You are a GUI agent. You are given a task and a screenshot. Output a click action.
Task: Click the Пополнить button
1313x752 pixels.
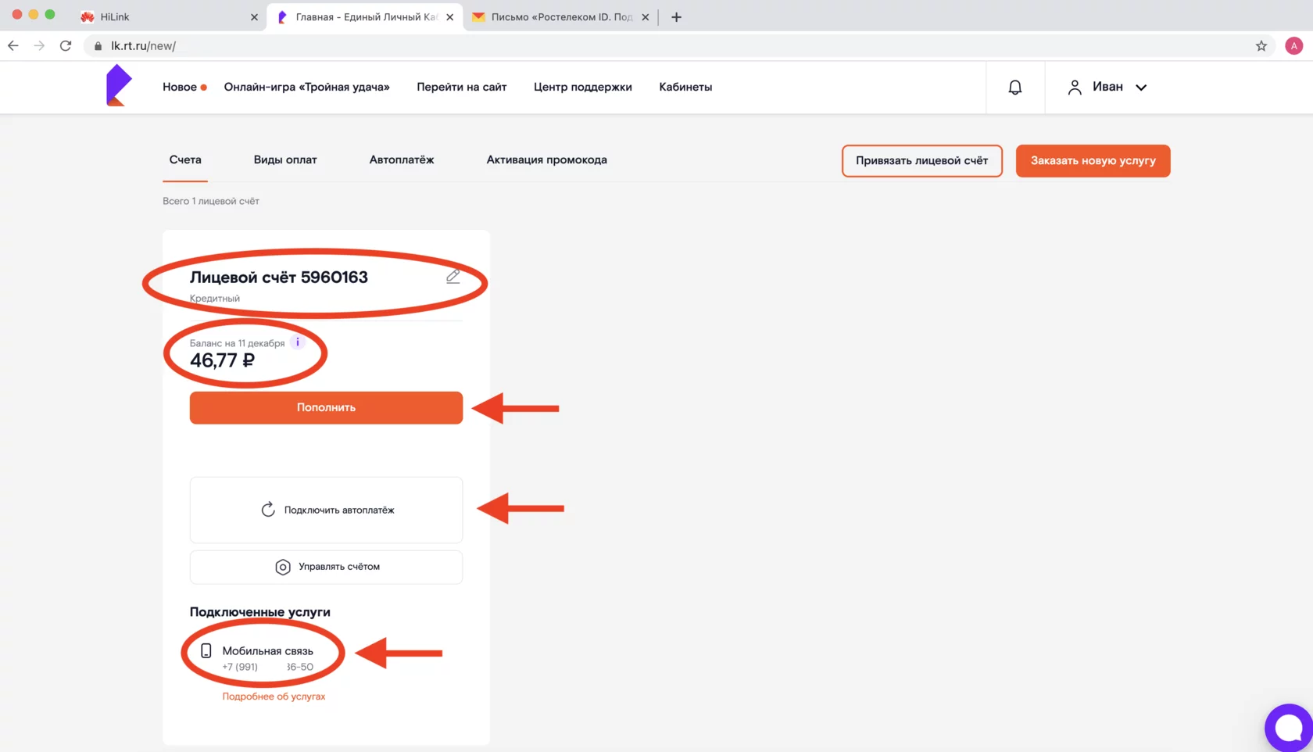click(x=326, y=407)
